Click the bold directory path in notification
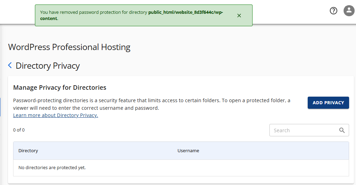 [x=185, y=12]
